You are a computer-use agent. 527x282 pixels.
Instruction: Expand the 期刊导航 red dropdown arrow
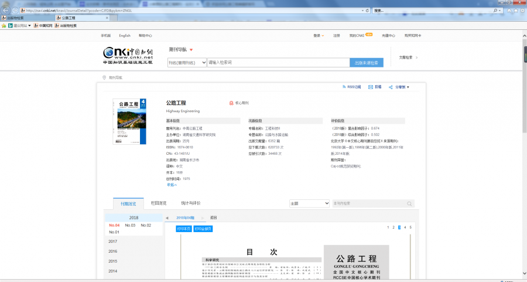pos(191,50)
